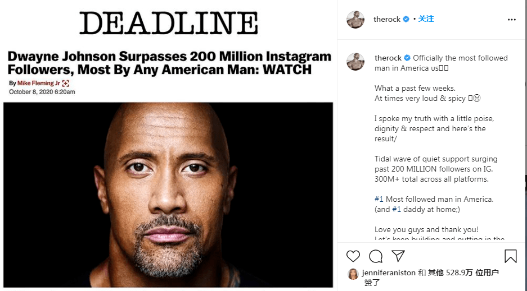Click author name Mike Fleming Jr
The height and width of the screenshot is (291, 527).
38,83
